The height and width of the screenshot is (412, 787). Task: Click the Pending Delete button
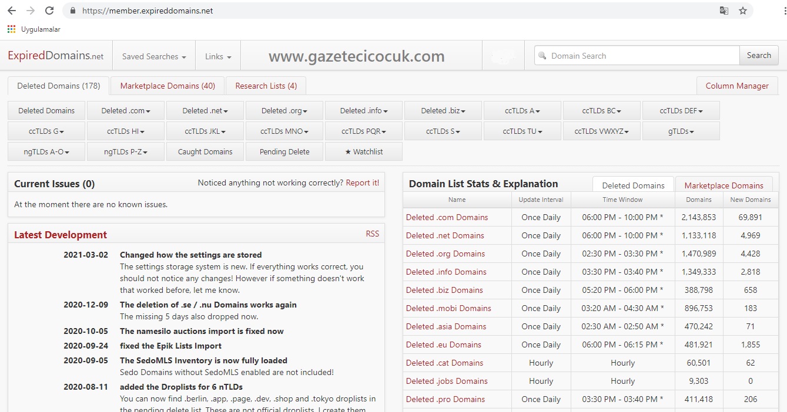pos(284,151)
